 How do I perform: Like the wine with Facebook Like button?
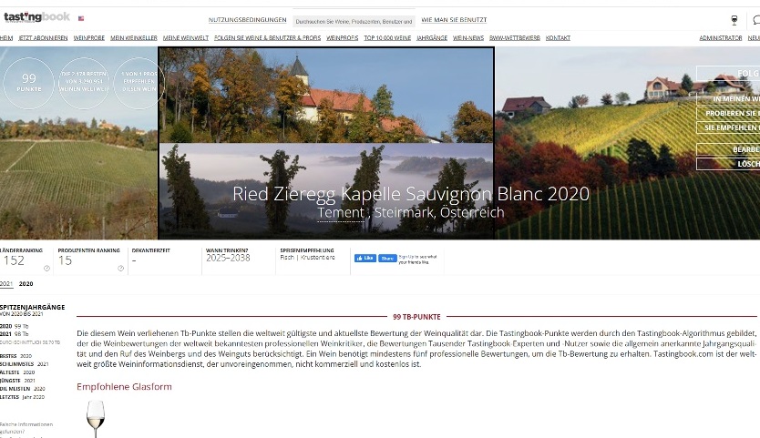[365, 259]
